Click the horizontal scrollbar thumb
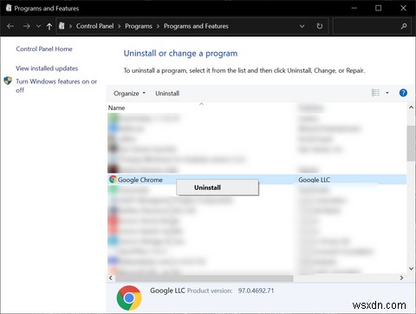The height and width of the screenshot is (314, 416). coord(205,278)
